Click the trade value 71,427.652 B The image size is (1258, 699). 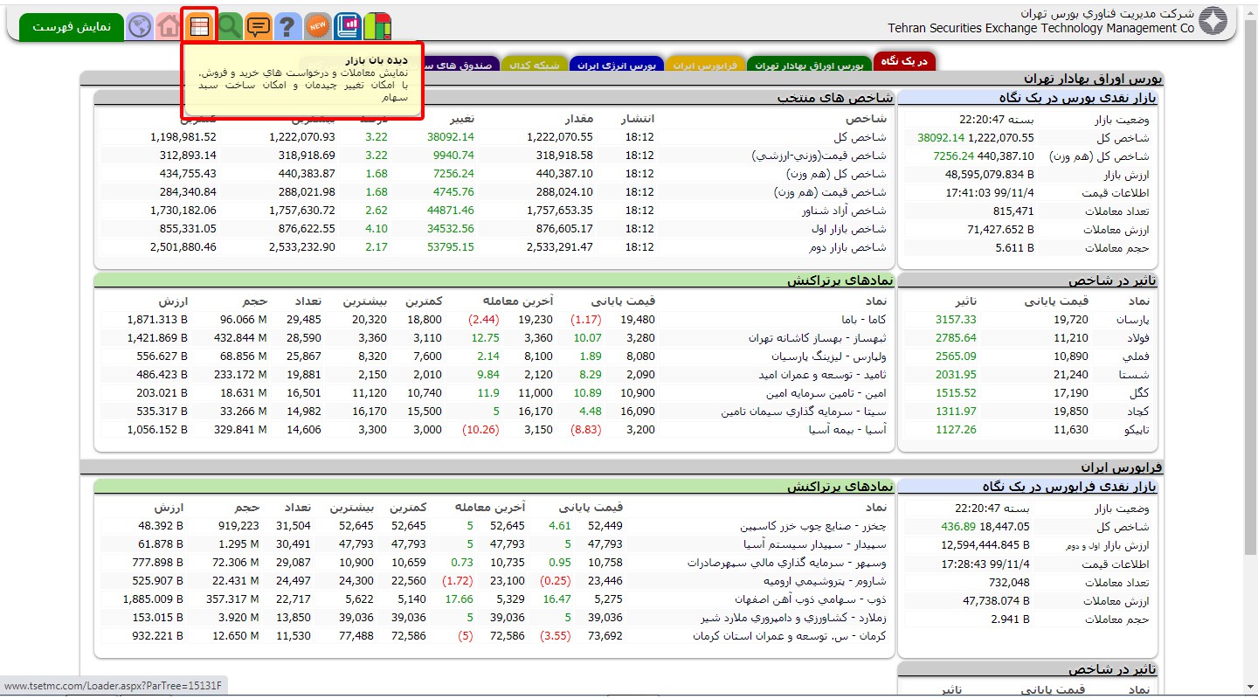pyautogui.click(x=1000, y=230)
